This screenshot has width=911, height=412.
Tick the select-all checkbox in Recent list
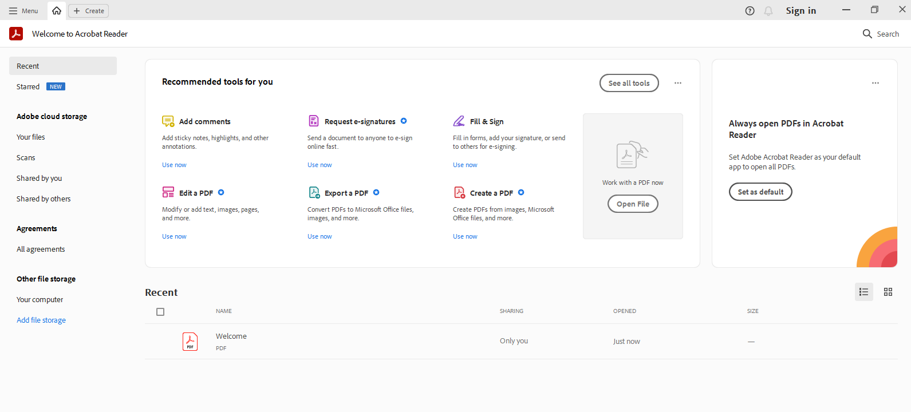point(160,312)
